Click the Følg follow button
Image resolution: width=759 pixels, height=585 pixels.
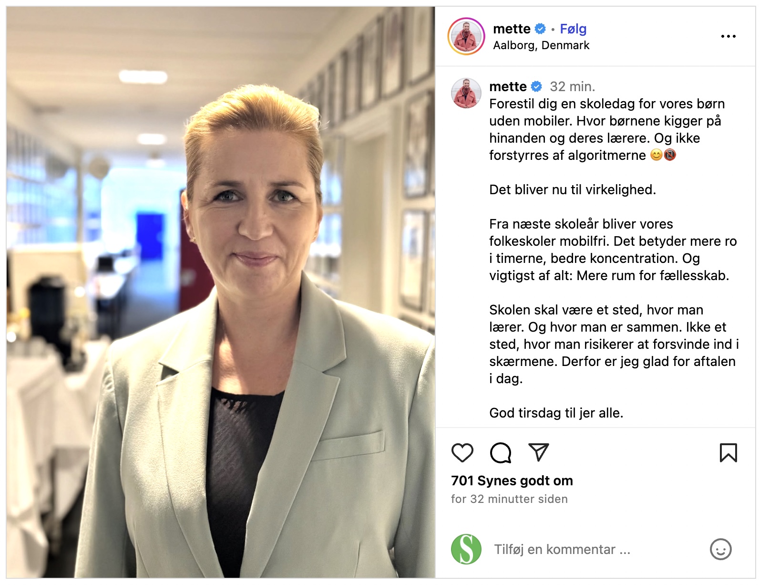[x=573, y=29]
